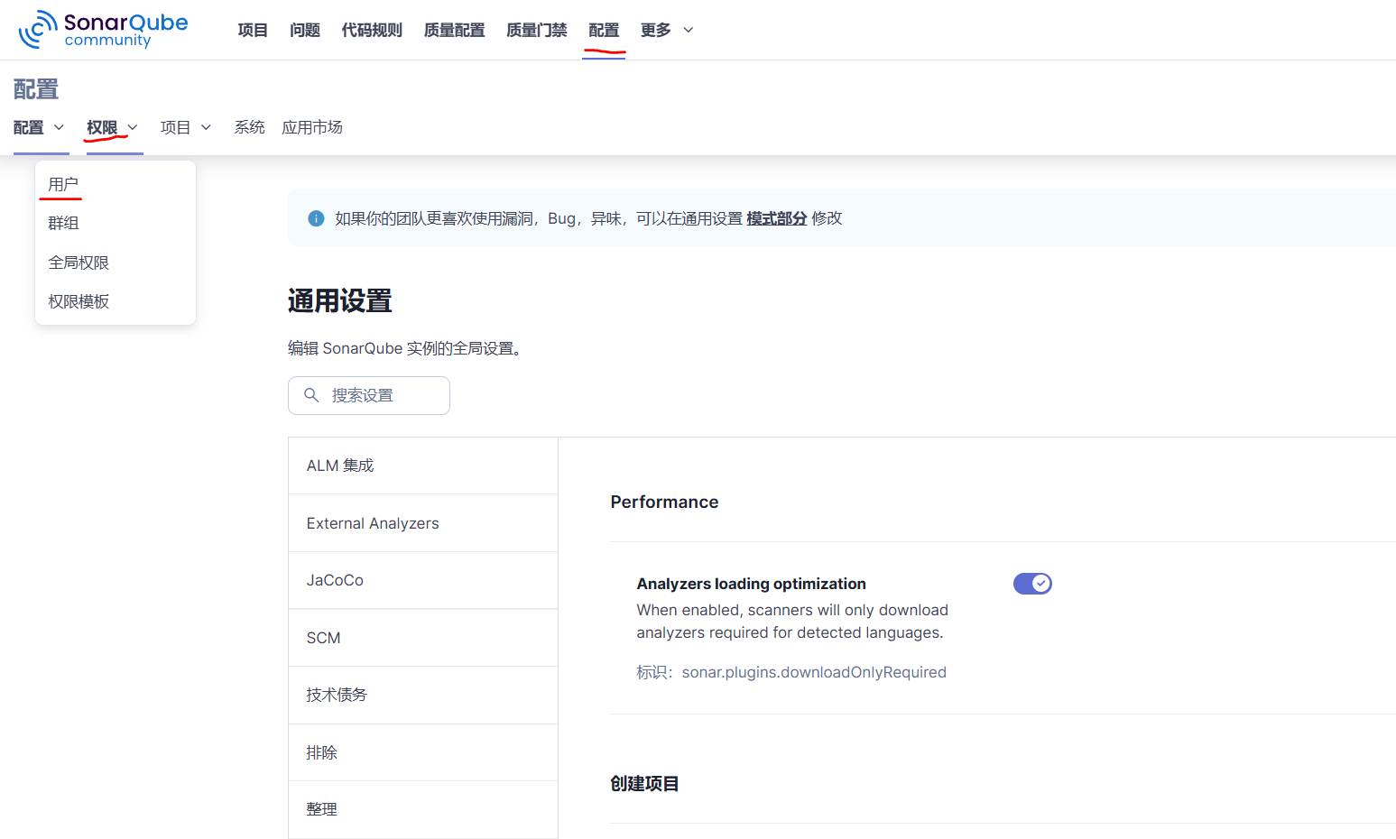Select the 排除 settings category

pos(423,752)
